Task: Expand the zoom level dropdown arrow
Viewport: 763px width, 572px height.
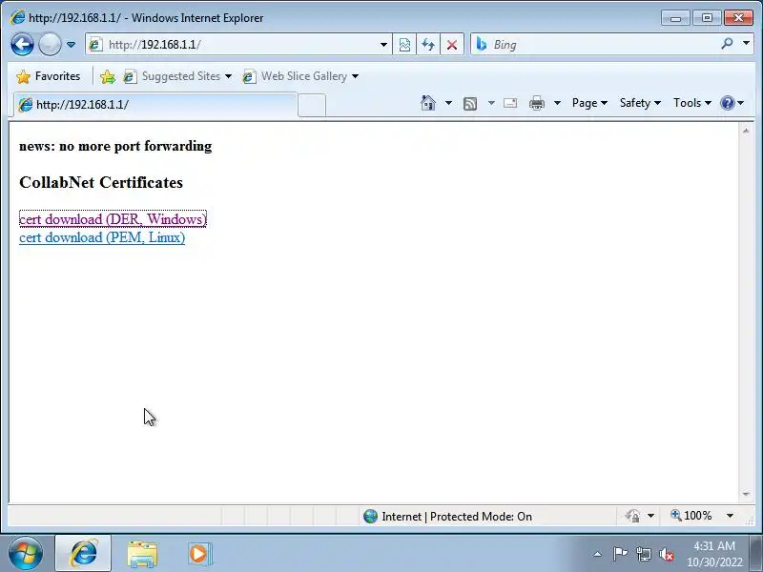Action: click(730, 516)
